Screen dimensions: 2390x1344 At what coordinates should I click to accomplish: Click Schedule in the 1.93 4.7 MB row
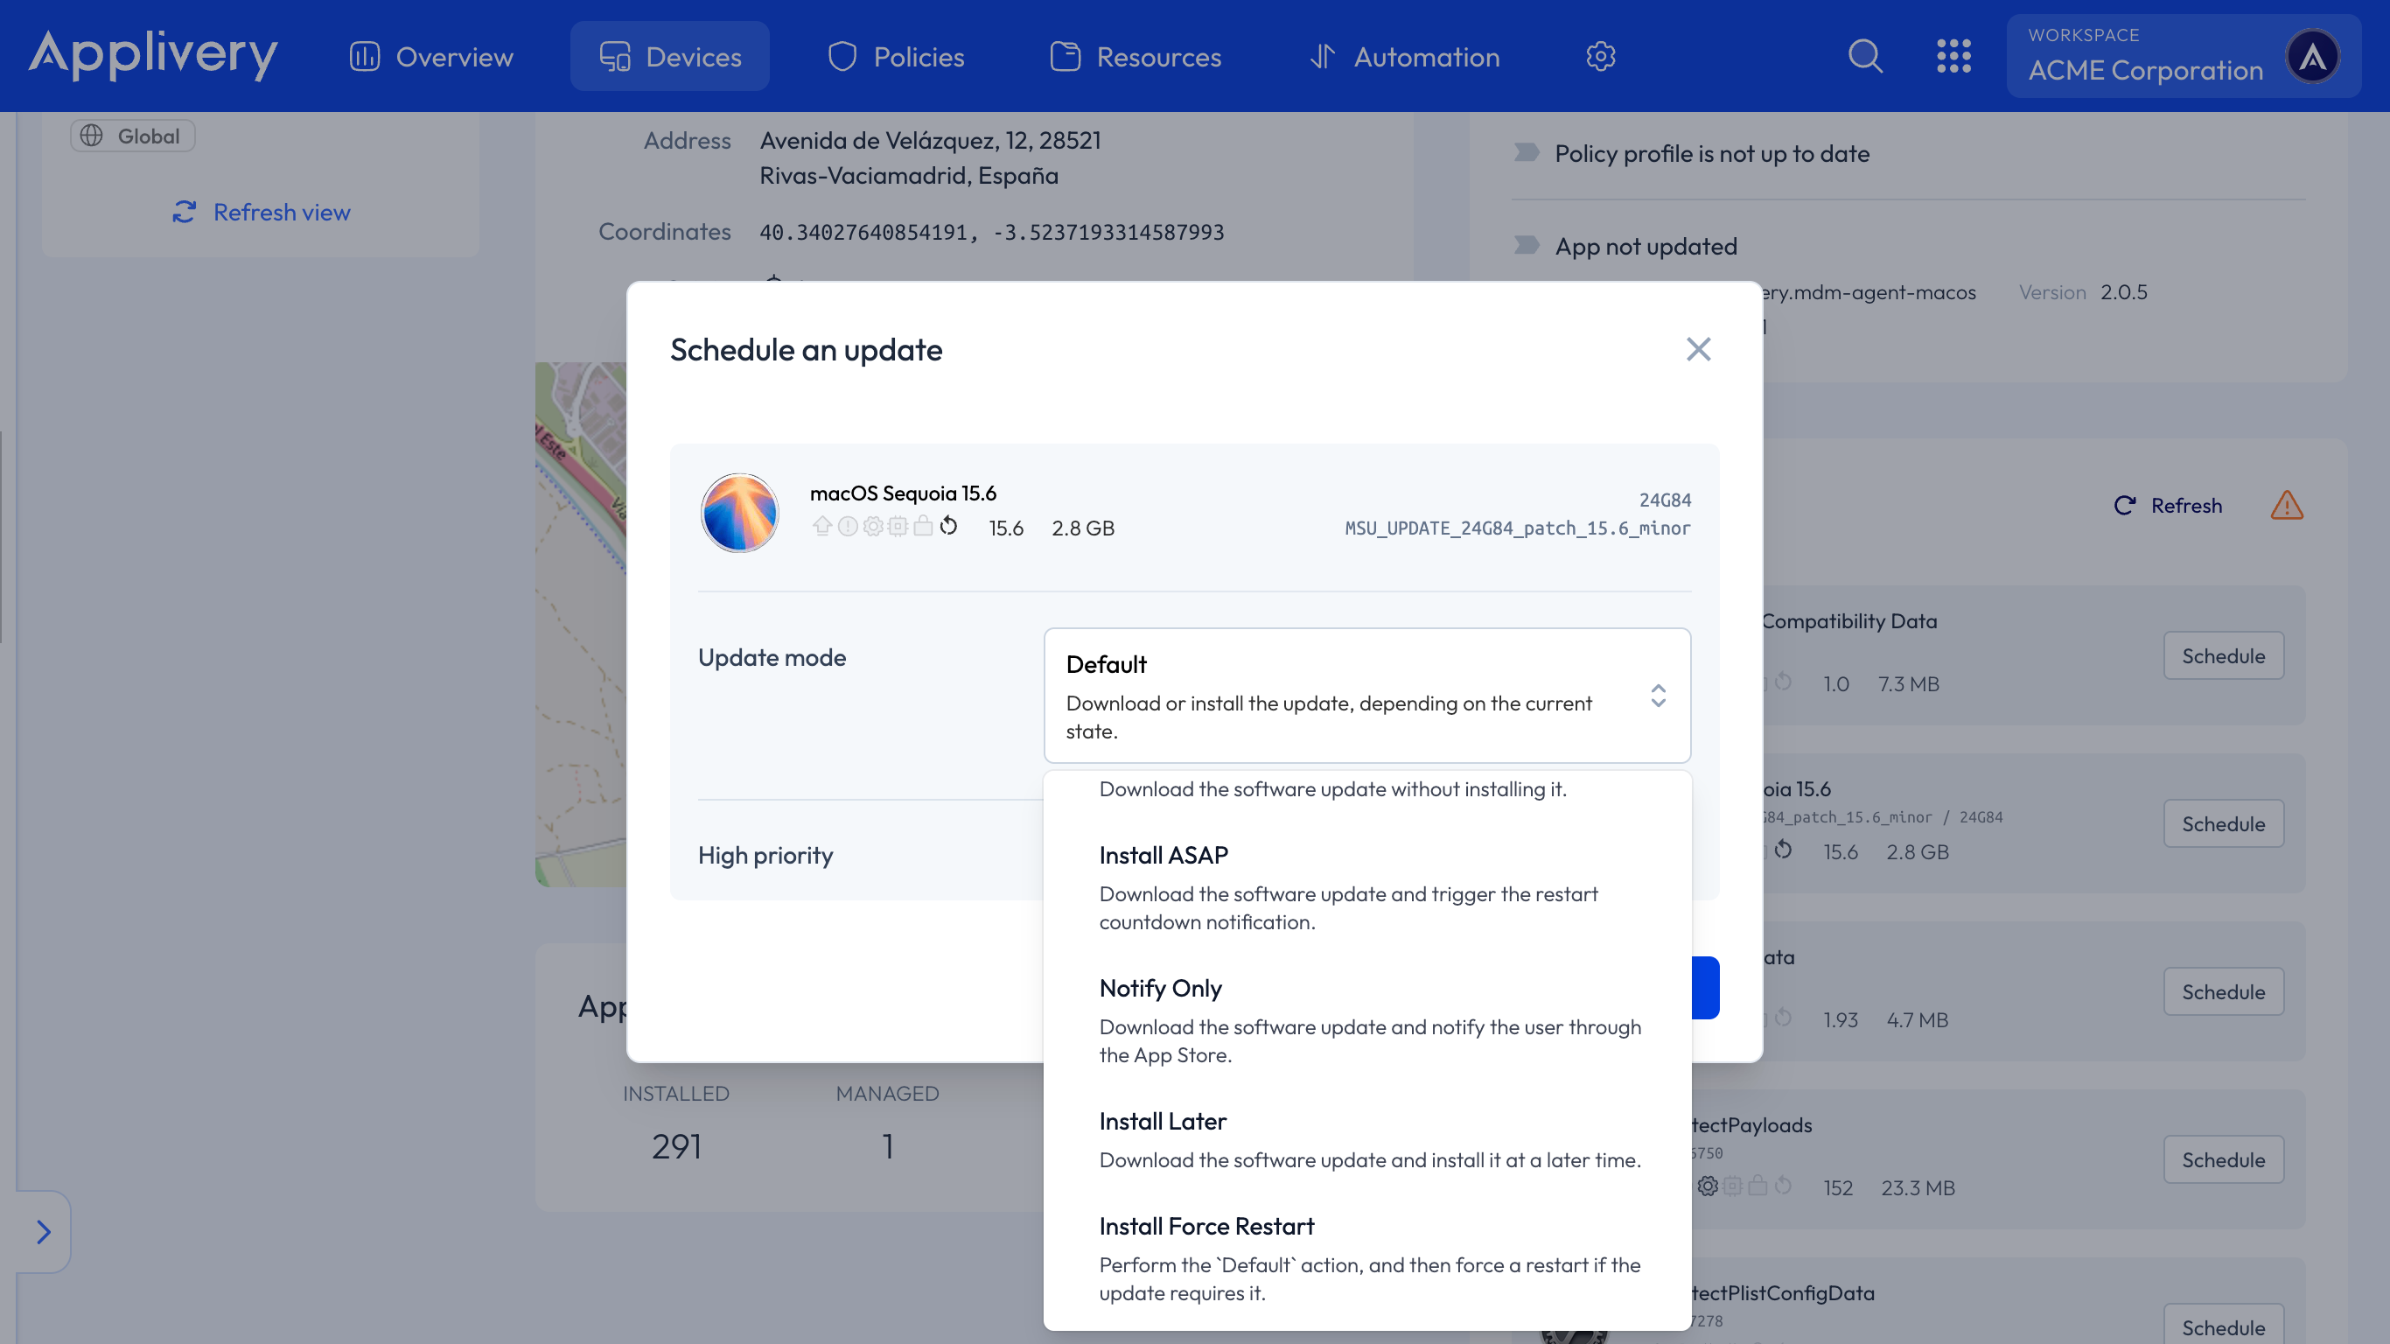[x=2223, y=992]
